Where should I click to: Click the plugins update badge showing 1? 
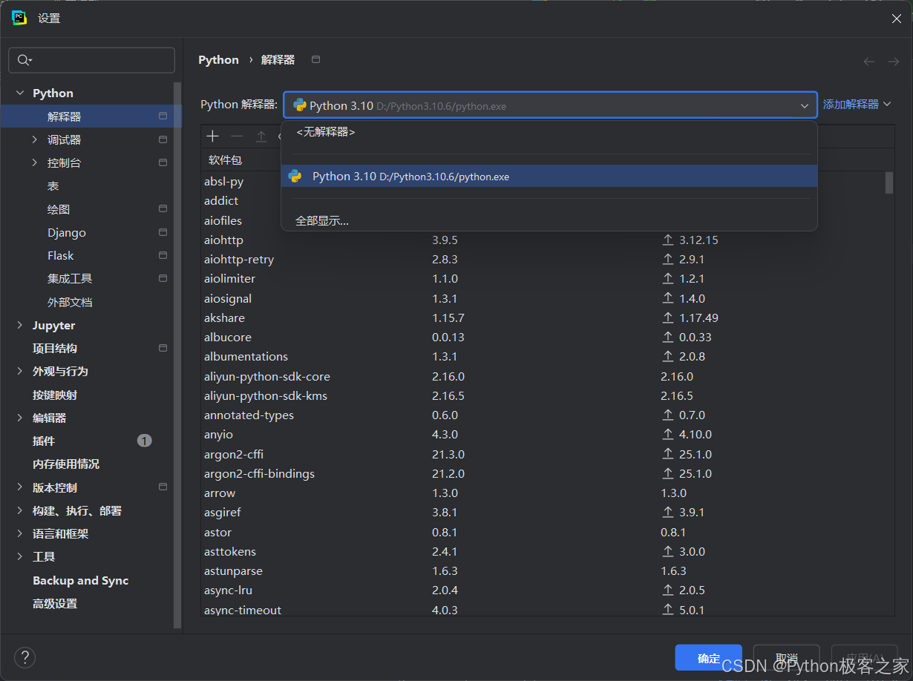click(144, 441)
